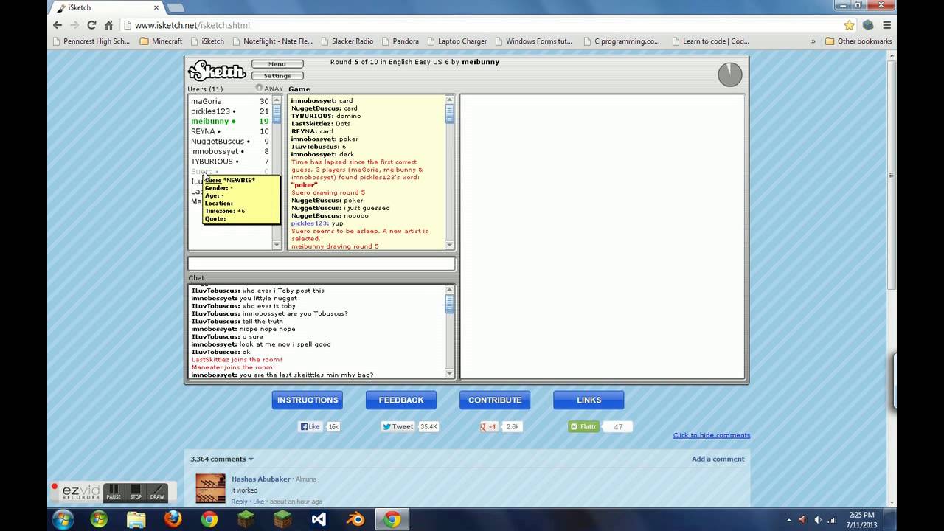Show hidden tray icons arrow
The width and height of the screenshot is (944, 531).
pos(788,520)
